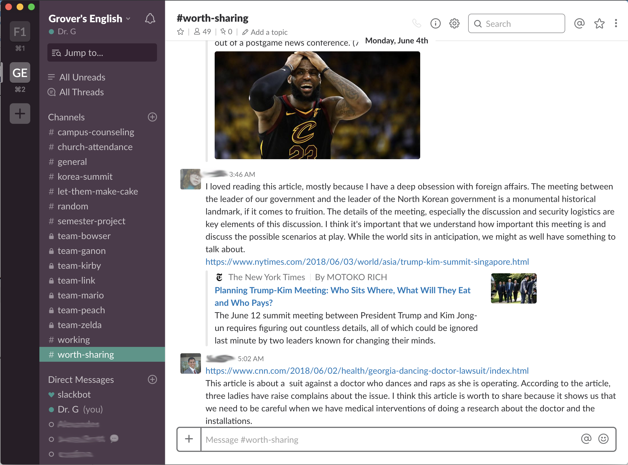Open private channel team-mario

(x=102, y=295)
